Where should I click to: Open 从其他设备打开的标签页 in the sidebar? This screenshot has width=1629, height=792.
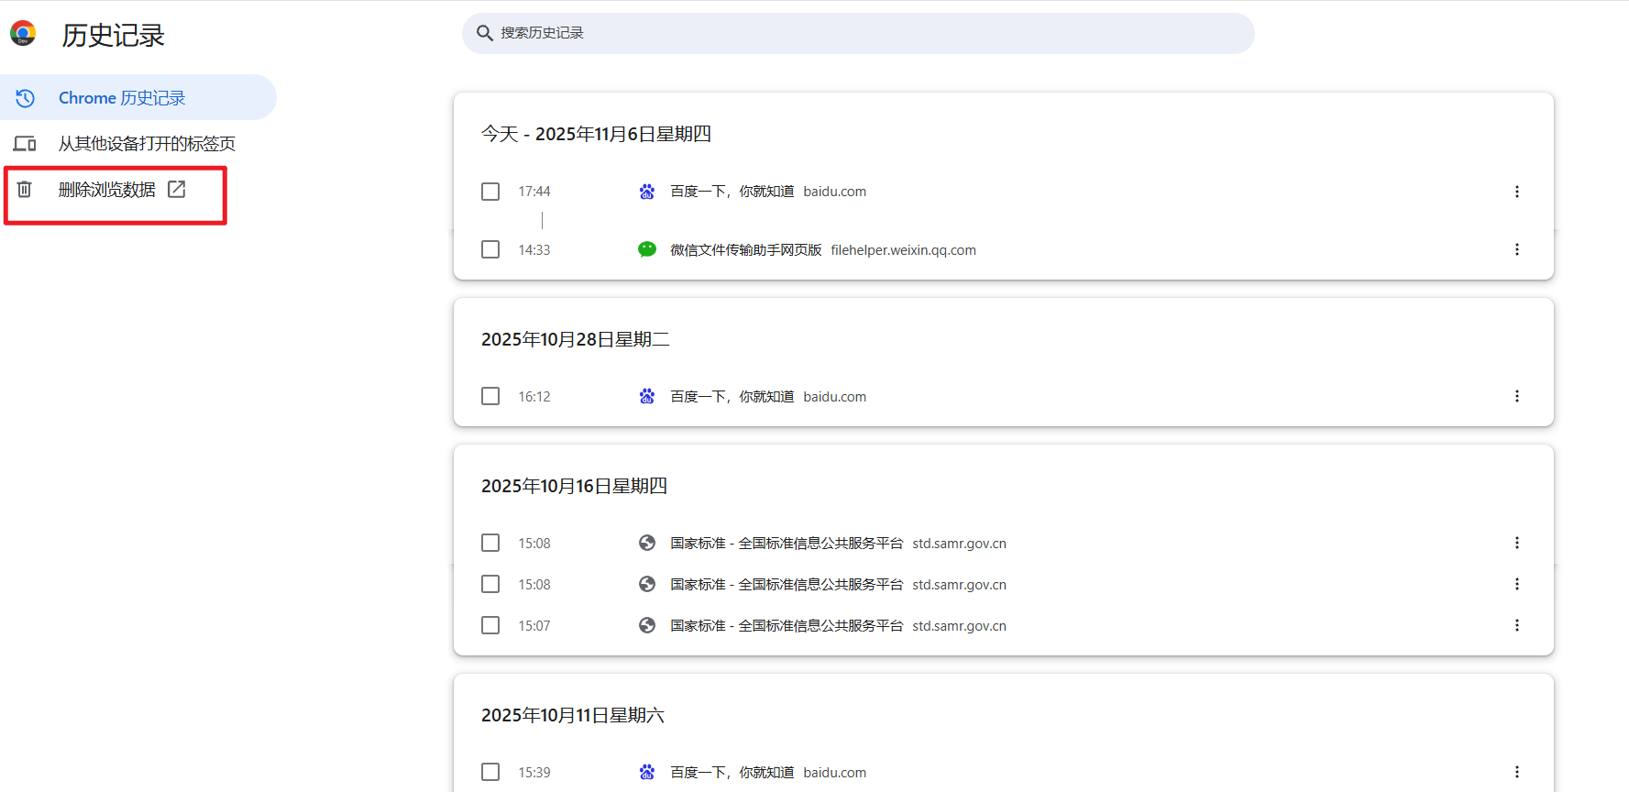[x=147, y=144]
